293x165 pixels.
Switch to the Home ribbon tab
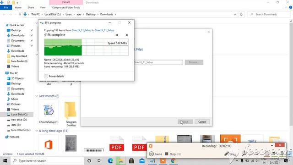click(x=18, y=7)
